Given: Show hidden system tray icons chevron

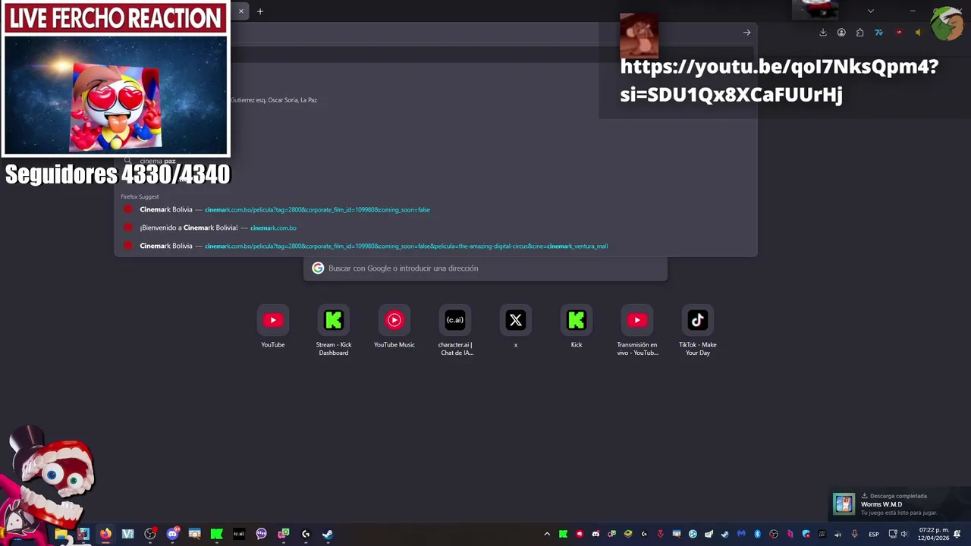Looking at the screenshot, I should (x=547, y=534).
